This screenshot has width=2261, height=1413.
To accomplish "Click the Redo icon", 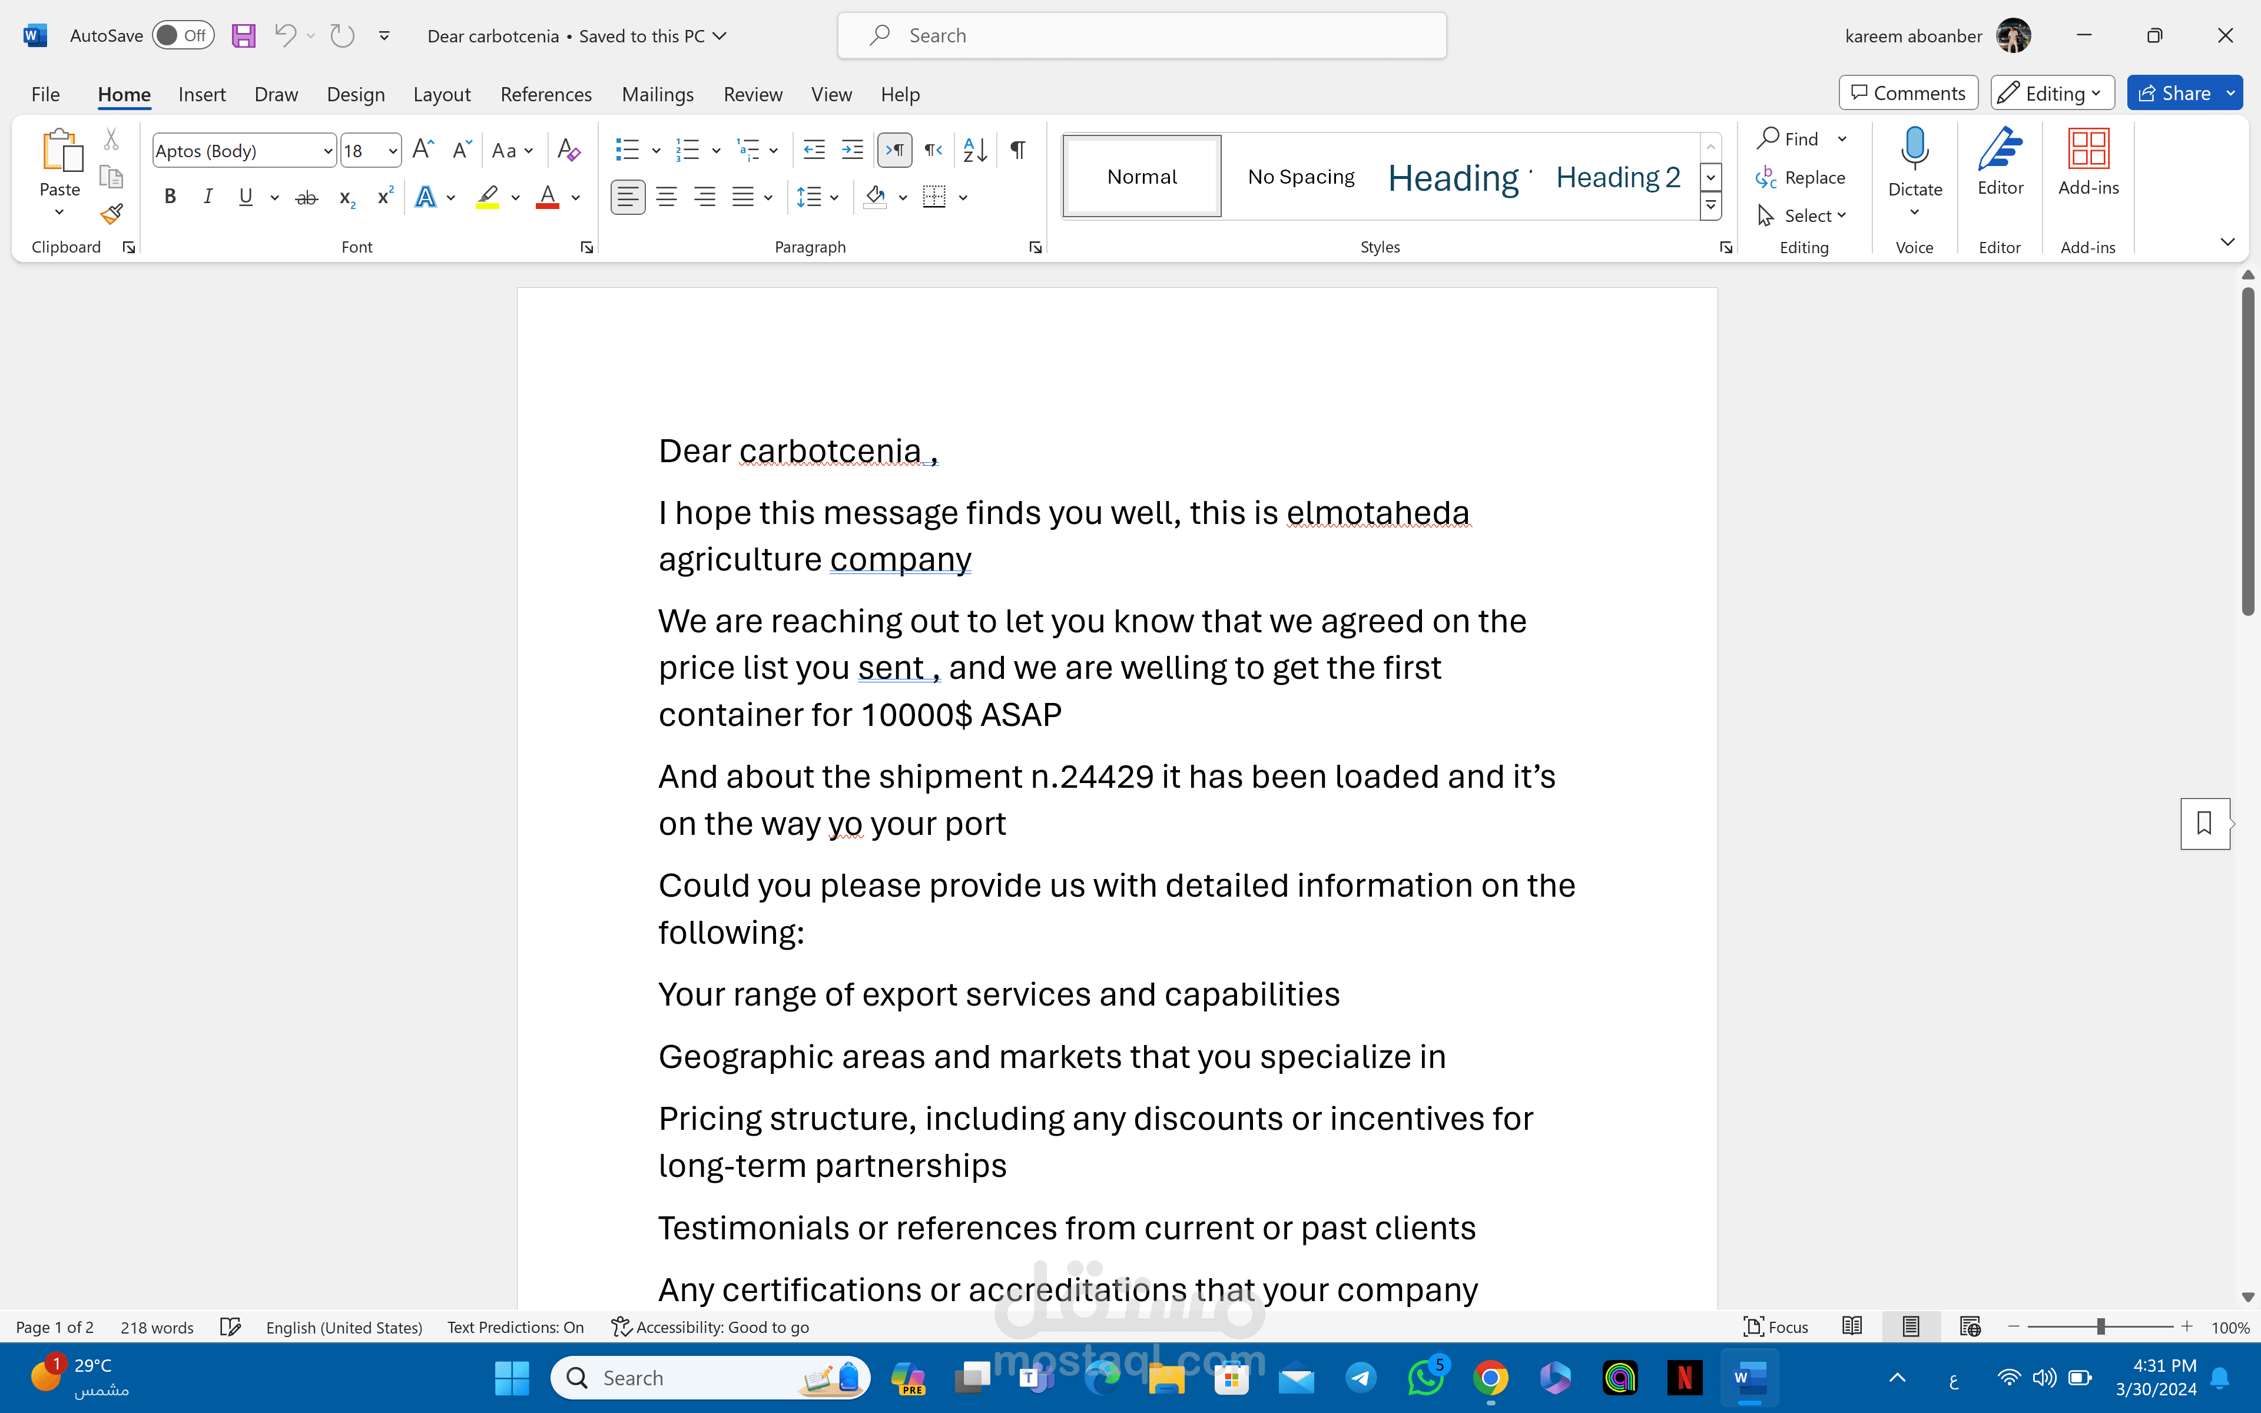I will [x=342, y=35].
